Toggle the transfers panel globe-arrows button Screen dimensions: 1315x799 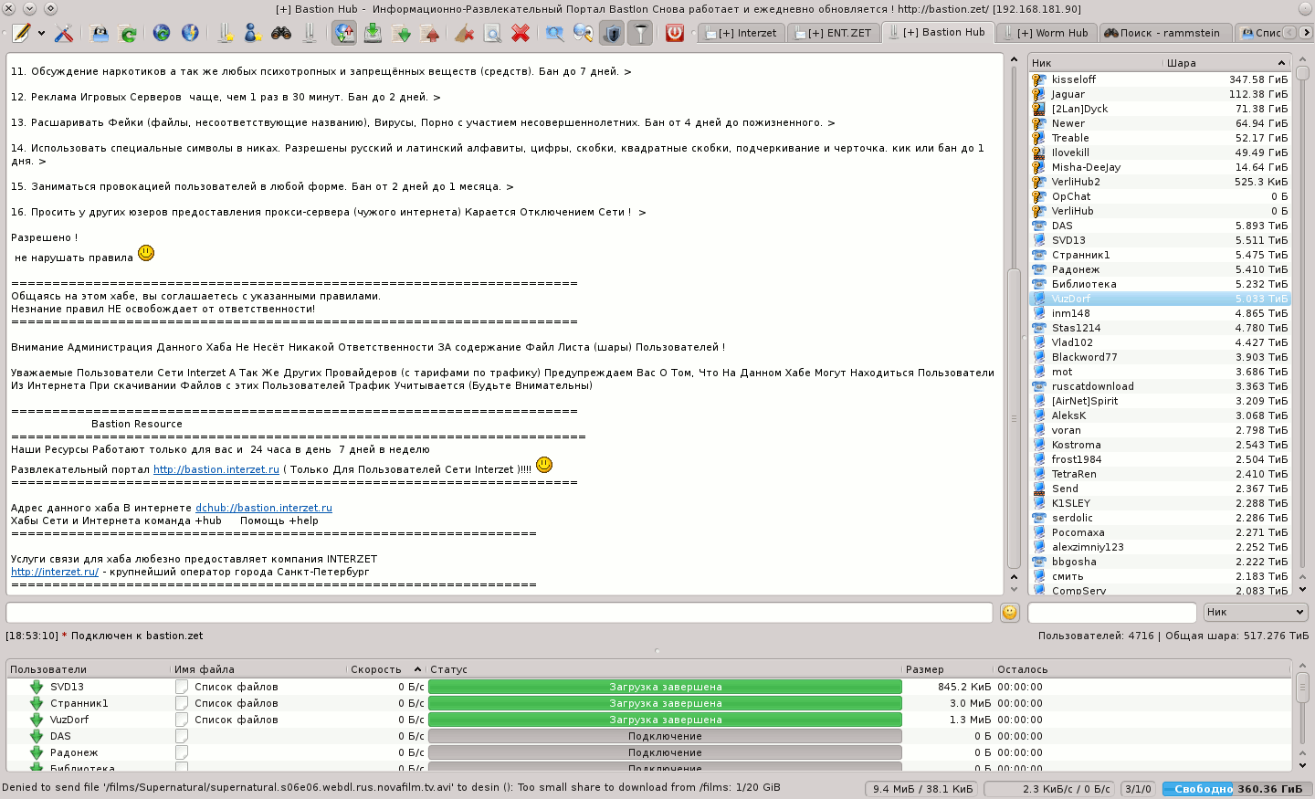coord(344,34)
